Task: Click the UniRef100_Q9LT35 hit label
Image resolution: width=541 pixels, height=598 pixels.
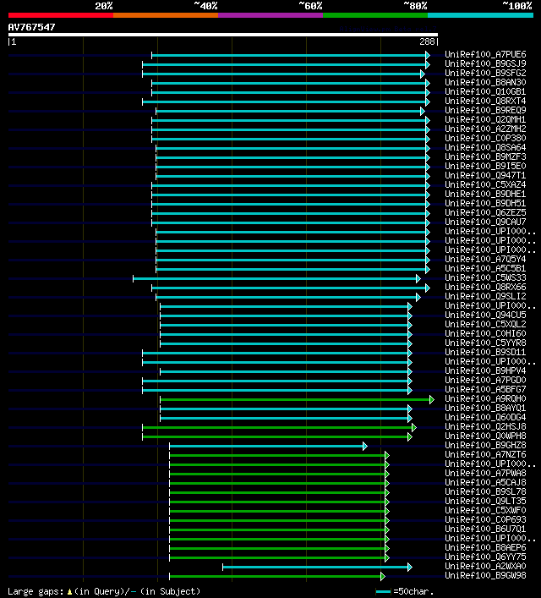Action: coord(485,501)
